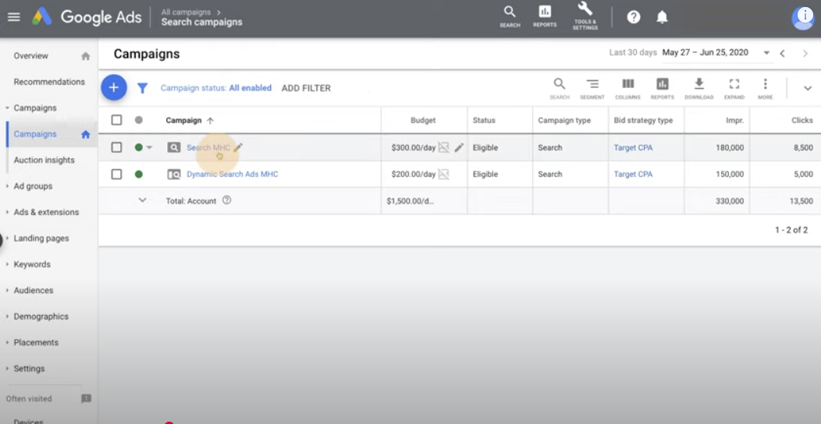Click the feedback icon beside Often visited
Screen dimensions: 821x424
tap(86, 398)
